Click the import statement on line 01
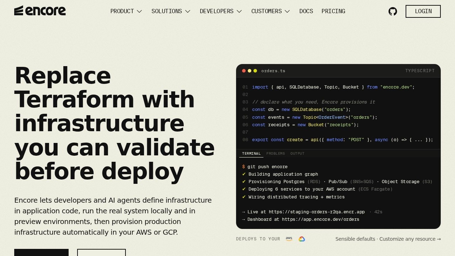 333,87
